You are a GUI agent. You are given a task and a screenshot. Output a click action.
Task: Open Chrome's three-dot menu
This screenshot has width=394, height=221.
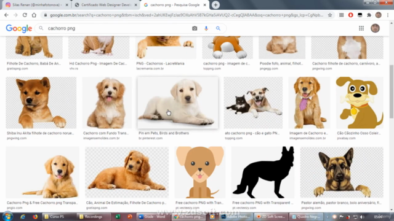388,15
